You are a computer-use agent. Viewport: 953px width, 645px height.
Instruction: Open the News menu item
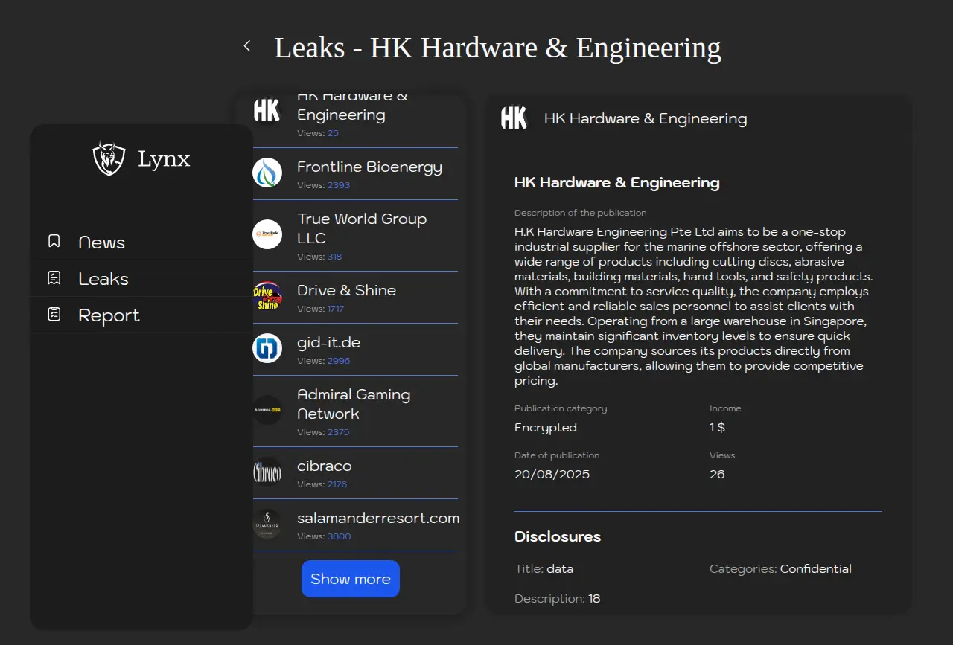pos(102,243)
